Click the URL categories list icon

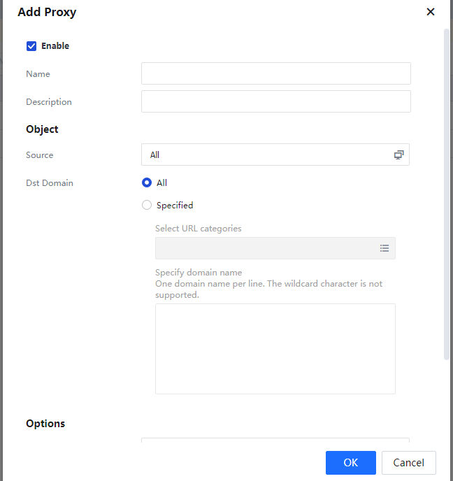tap(384, 248)
